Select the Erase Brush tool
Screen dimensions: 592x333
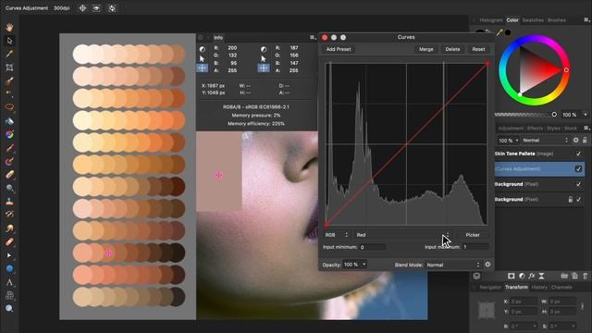click(x=9, y=175)
